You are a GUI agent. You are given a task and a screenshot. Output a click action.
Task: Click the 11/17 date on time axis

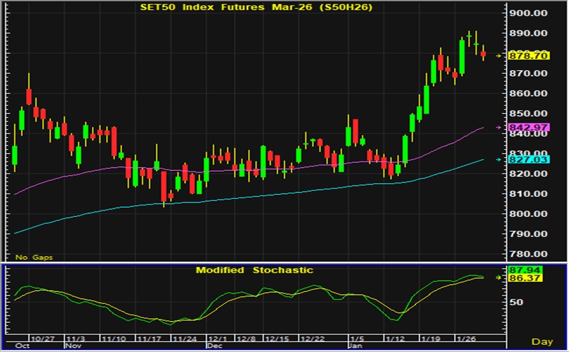(x=149, y=339)
